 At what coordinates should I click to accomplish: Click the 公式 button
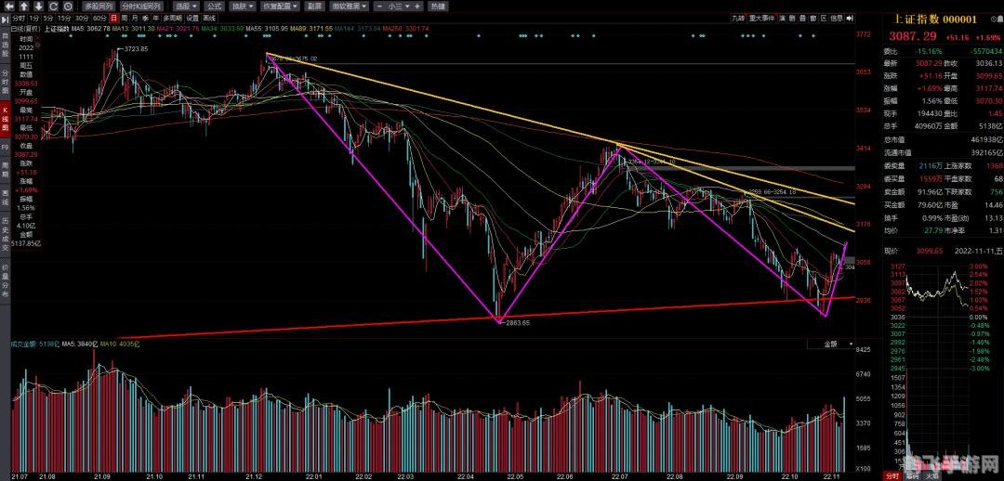(x=214, y=6)
